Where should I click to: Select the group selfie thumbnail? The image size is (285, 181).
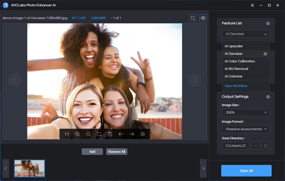point(29,168)
